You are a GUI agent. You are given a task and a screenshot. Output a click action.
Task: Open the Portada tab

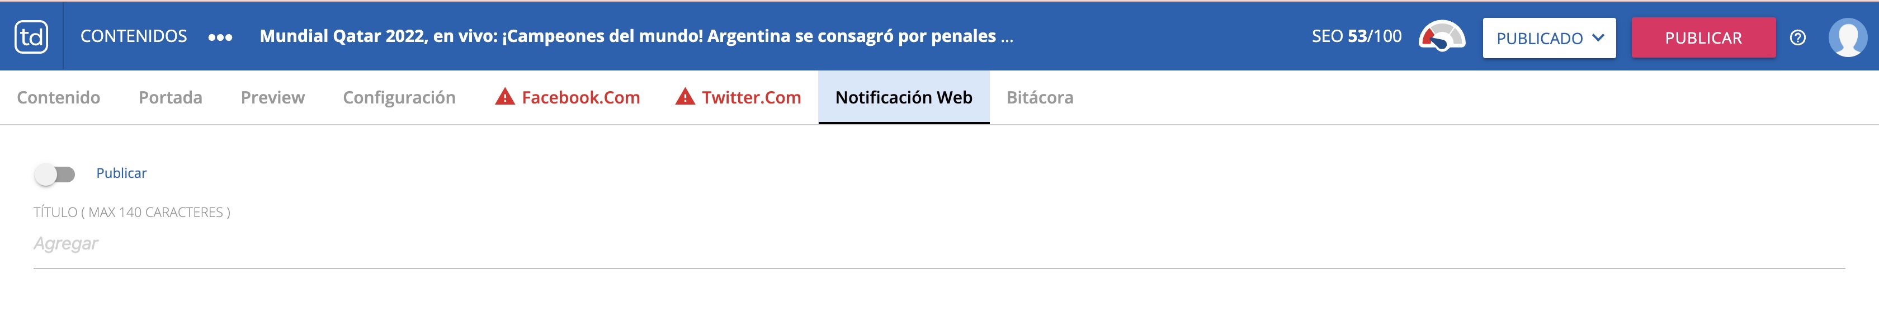coord(170,98)
